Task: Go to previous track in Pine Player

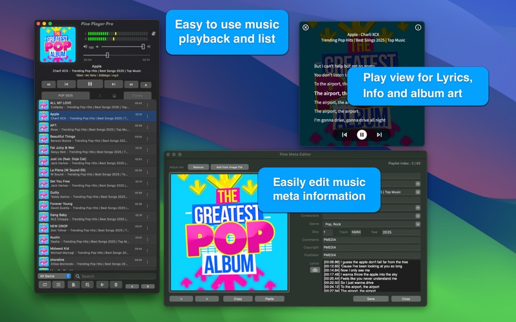Action: click(x=66, y=84)
